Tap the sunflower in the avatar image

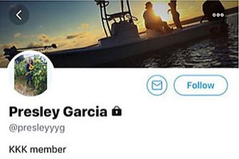[31, 67]
